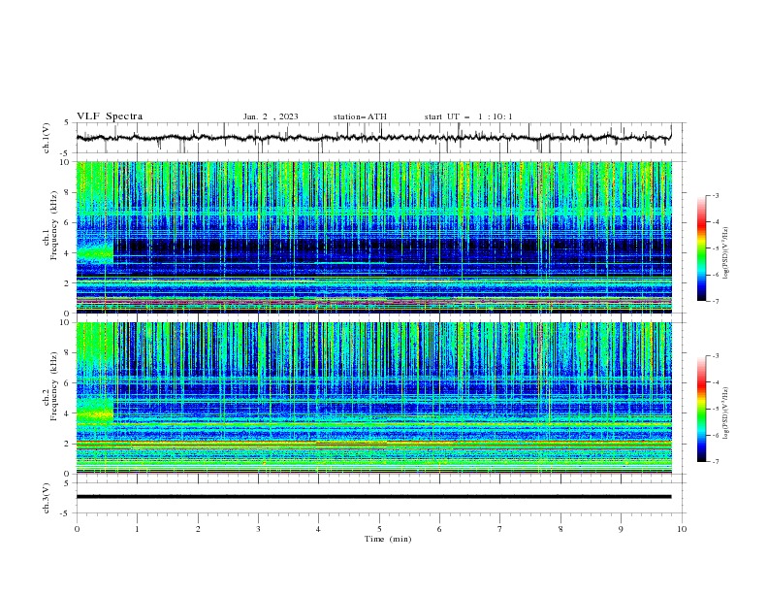
Task: Click the "9" tick on the time axis
Action: (x=621, y=529)
